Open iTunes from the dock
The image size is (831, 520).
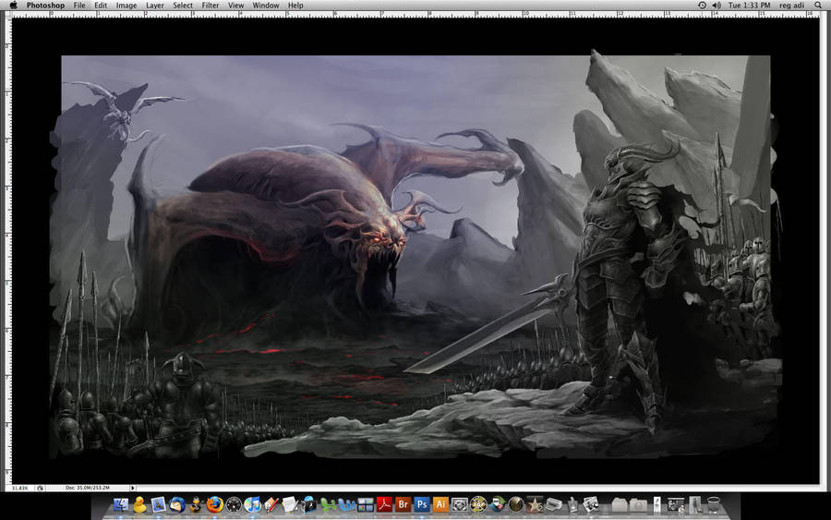point(252,504)
